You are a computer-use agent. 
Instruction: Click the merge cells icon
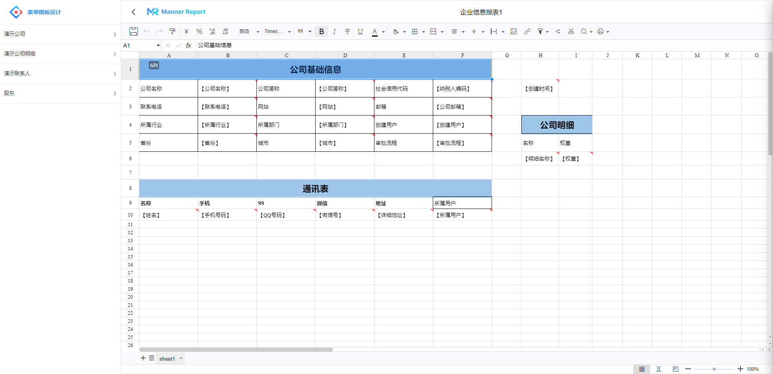point(433,31)
